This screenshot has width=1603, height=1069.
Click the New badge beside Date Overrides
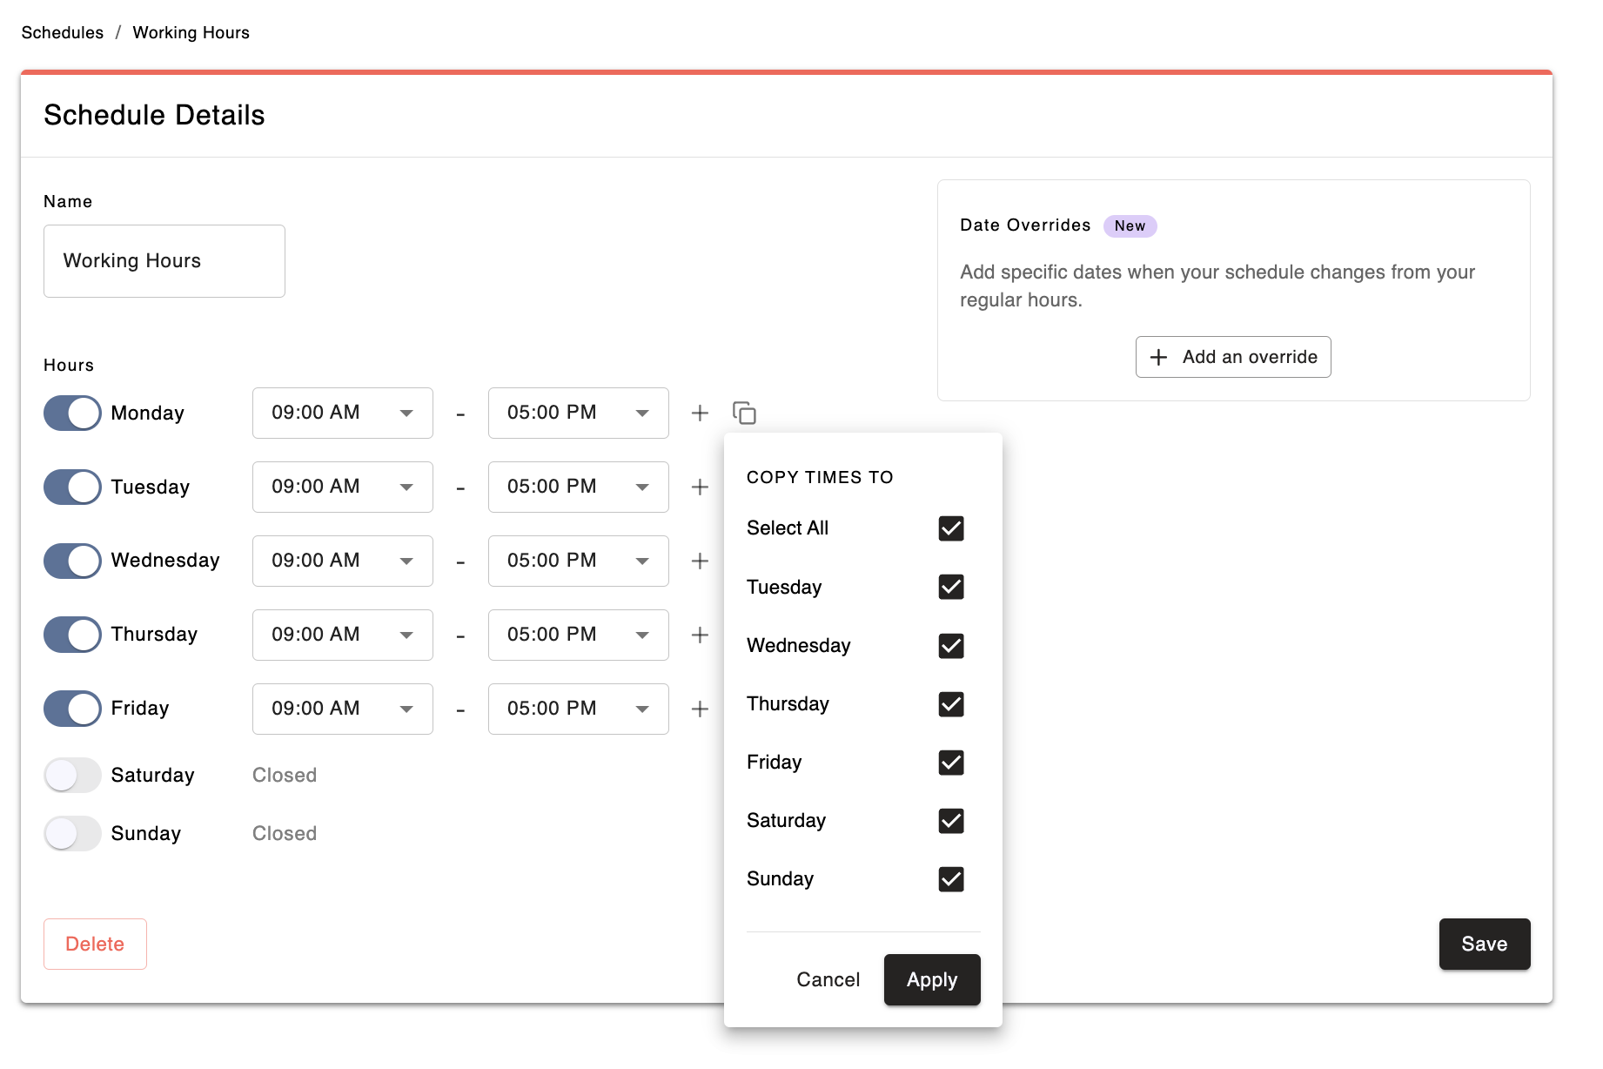(1130, 226)
